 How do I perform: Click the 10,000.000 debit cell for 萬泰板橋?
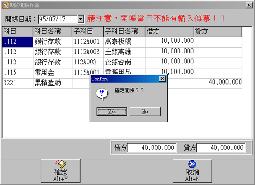pos(169,42)
